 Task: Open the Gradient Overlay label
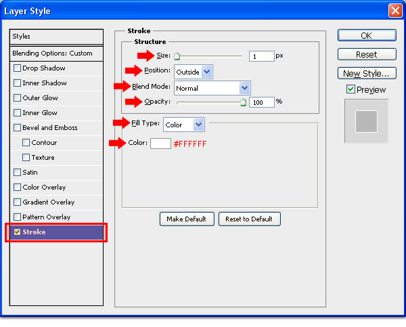point(49,202)
